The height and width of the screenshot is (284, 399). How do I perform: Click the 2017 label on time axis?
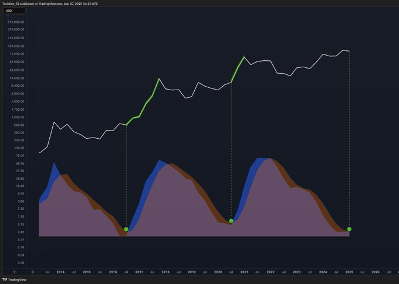139,272
